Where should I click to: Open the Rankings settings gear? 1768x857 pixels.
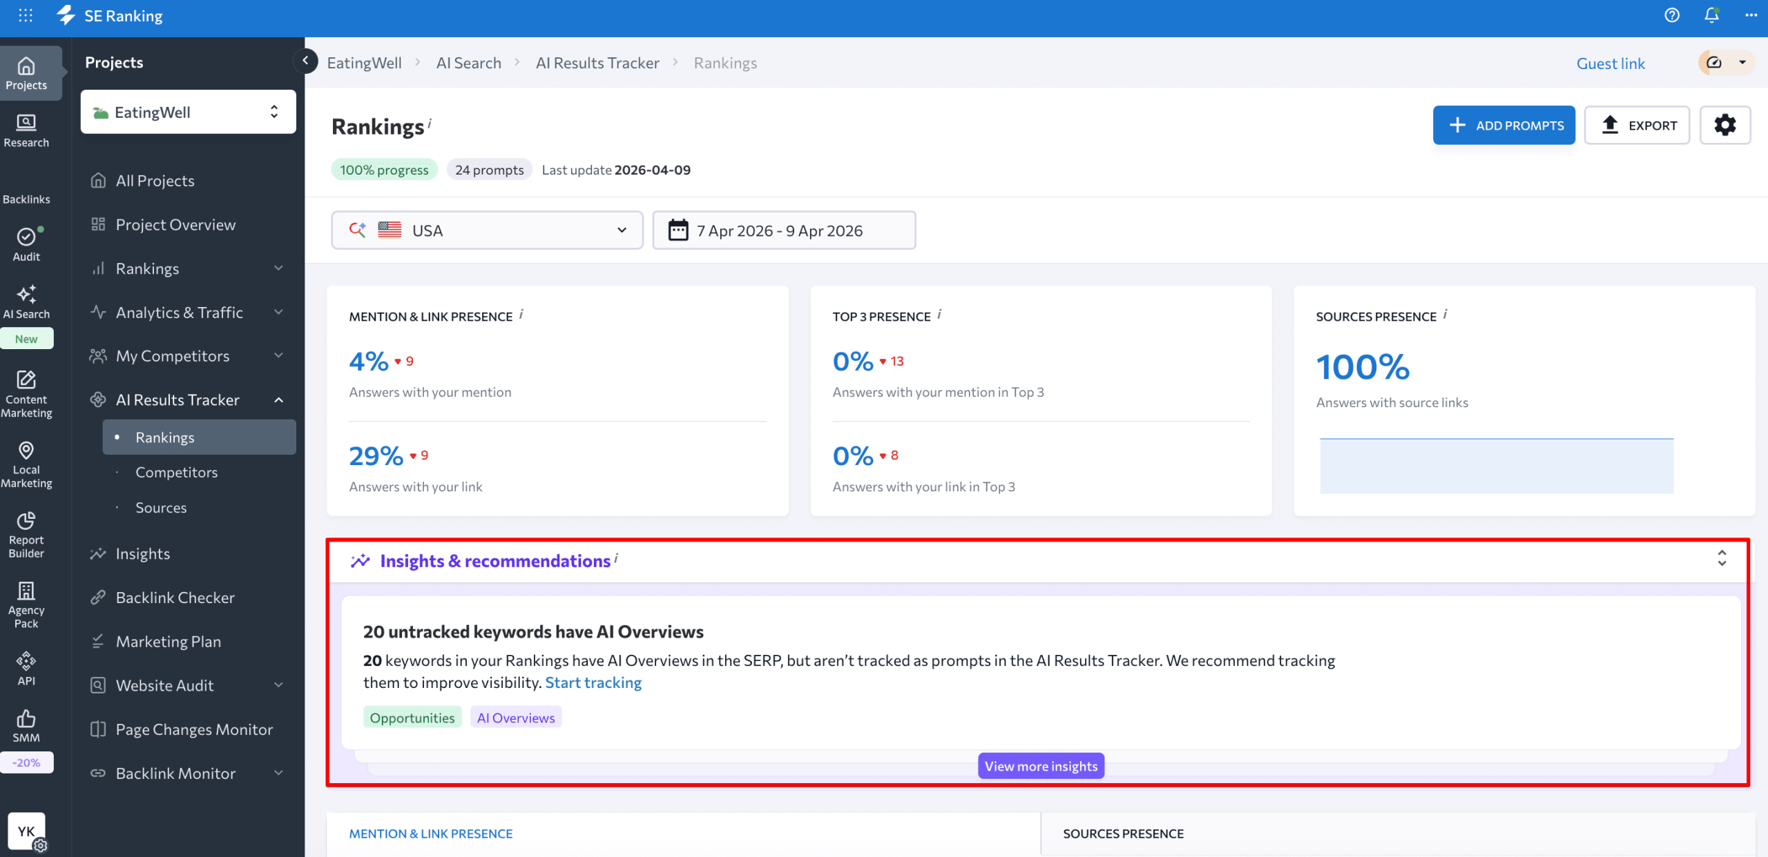1725,125
